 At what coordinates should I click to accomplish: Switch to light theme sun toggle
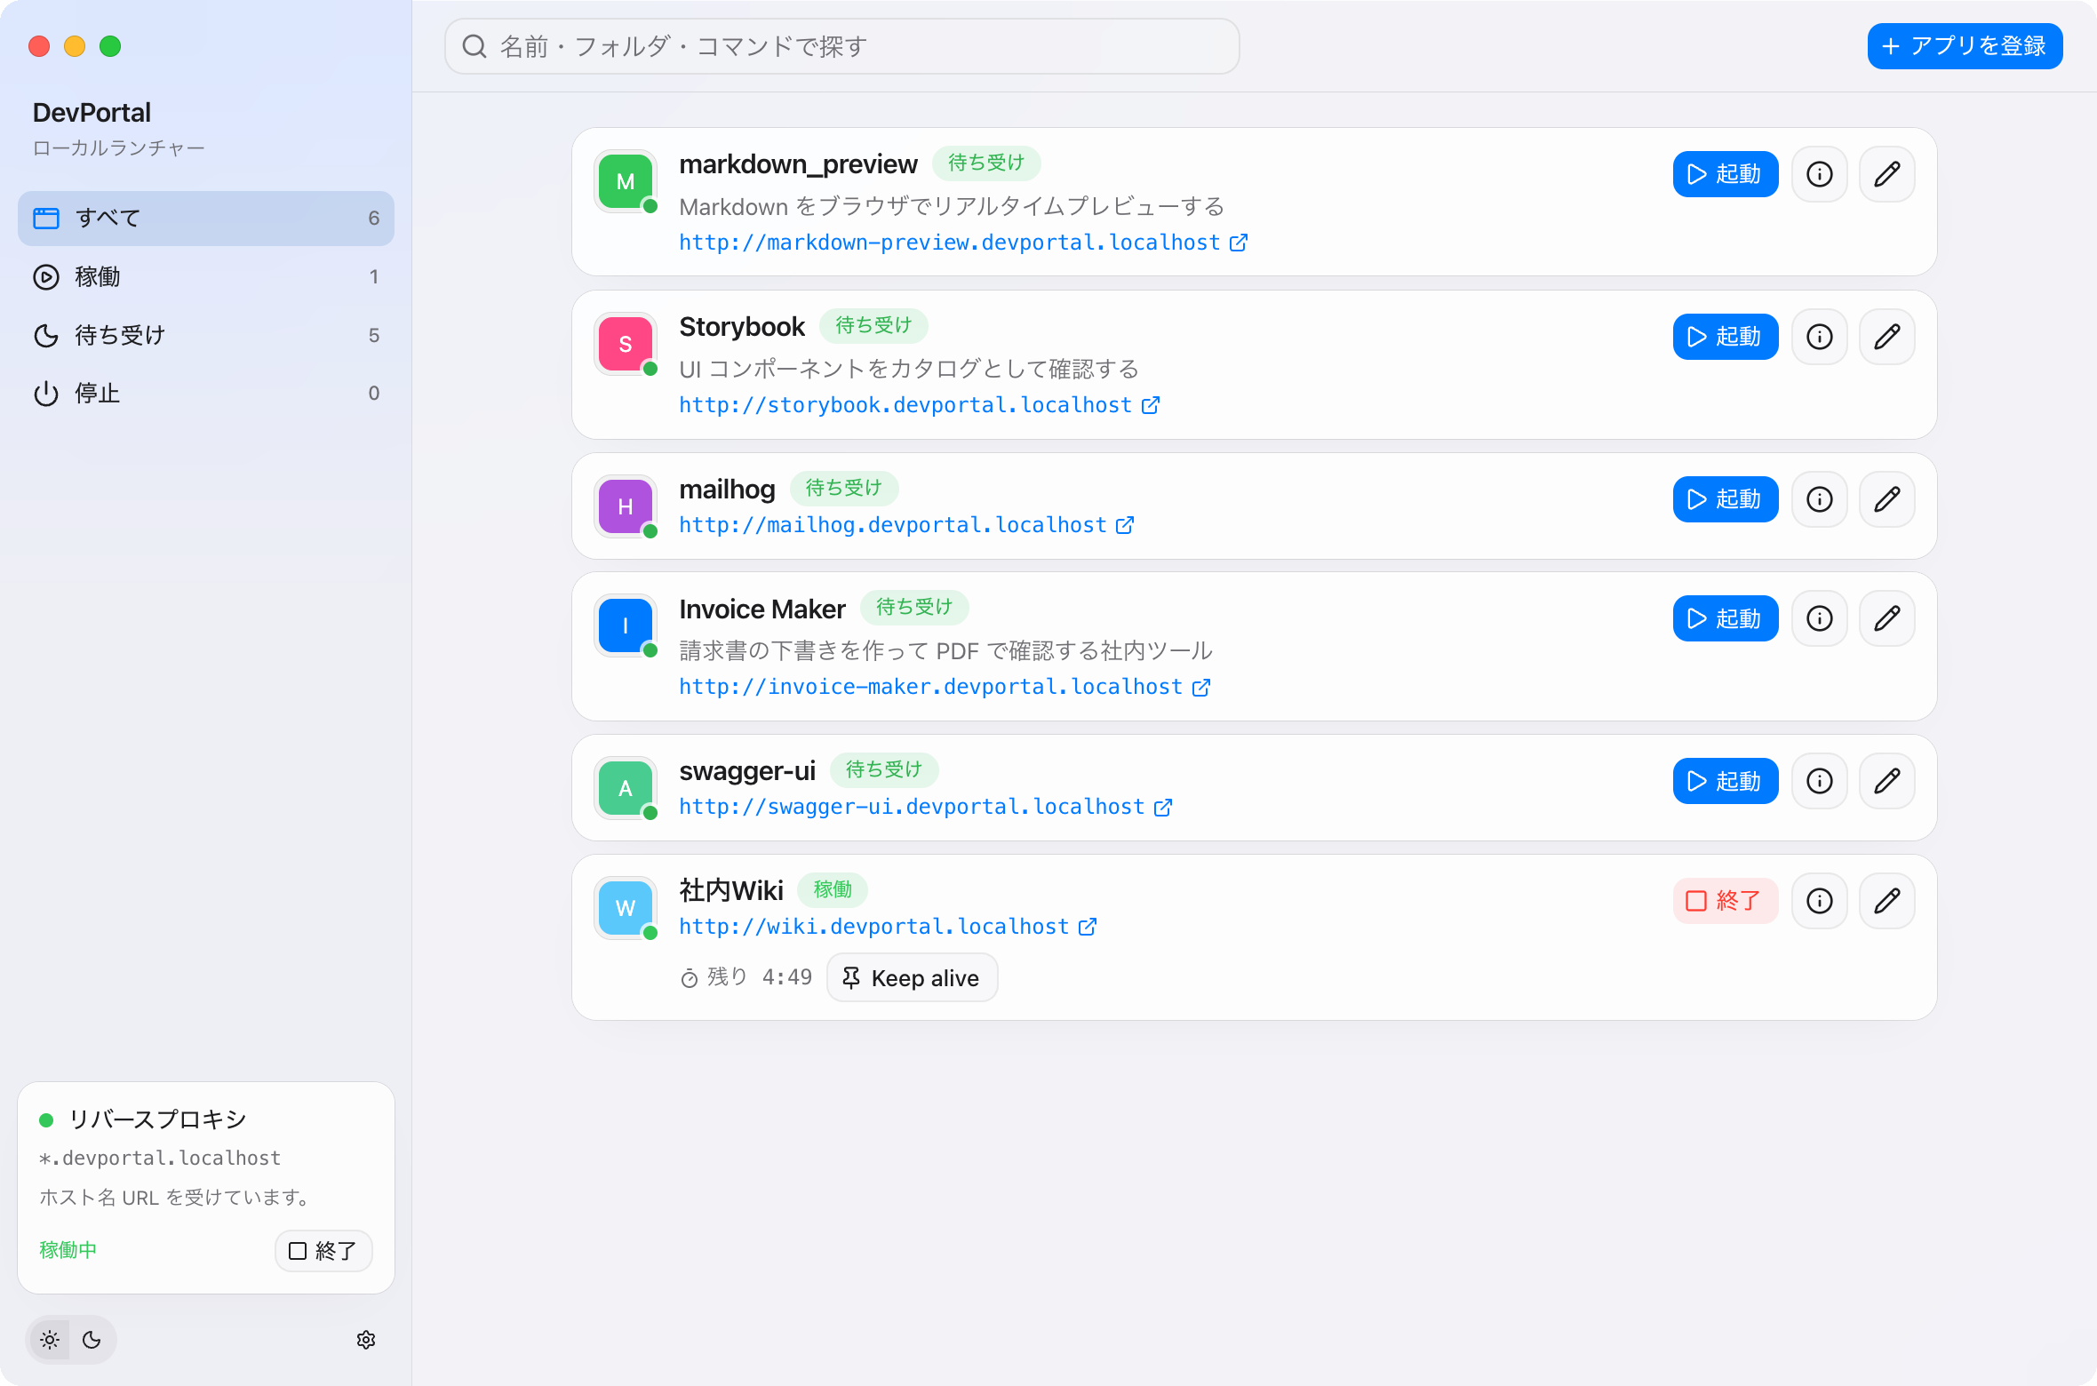(x=50, y=1340)
